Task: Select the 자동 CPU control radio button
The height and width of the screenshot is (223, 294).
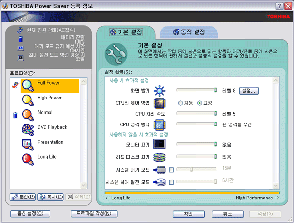Action: tap(180, 103)
